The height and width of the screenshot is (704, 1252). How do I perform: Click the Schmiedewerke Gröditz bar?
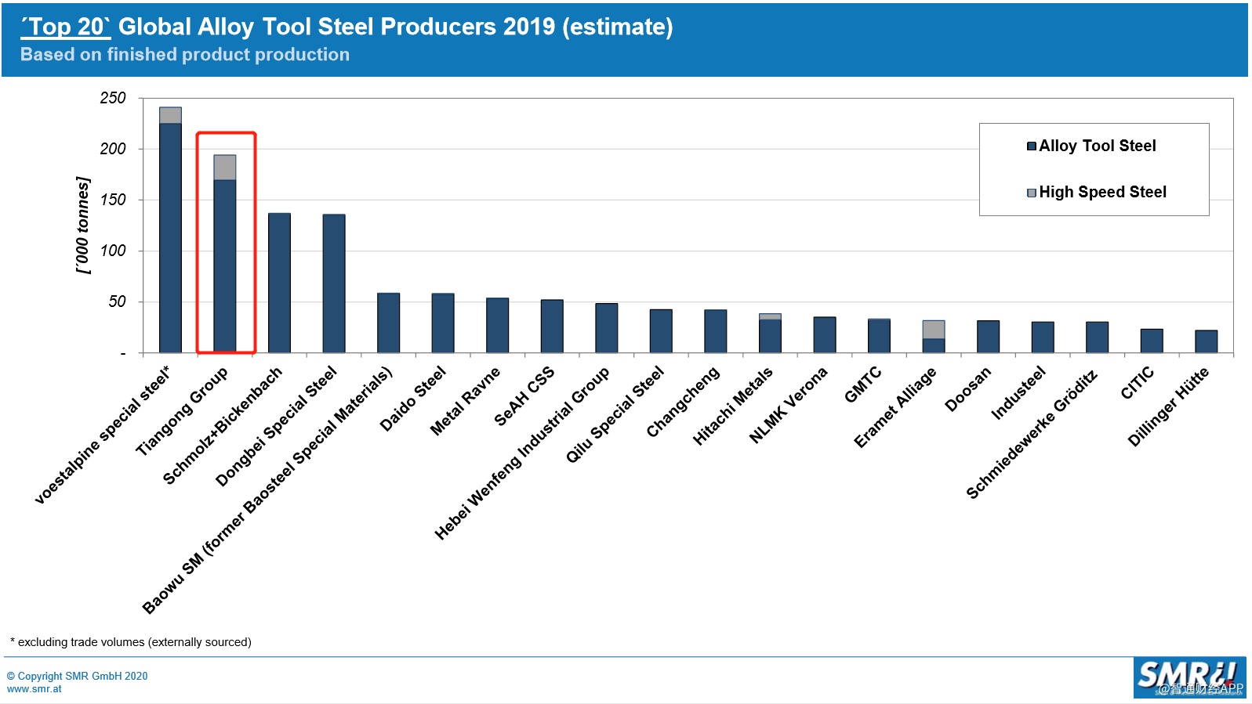[x=1097, y=338]
